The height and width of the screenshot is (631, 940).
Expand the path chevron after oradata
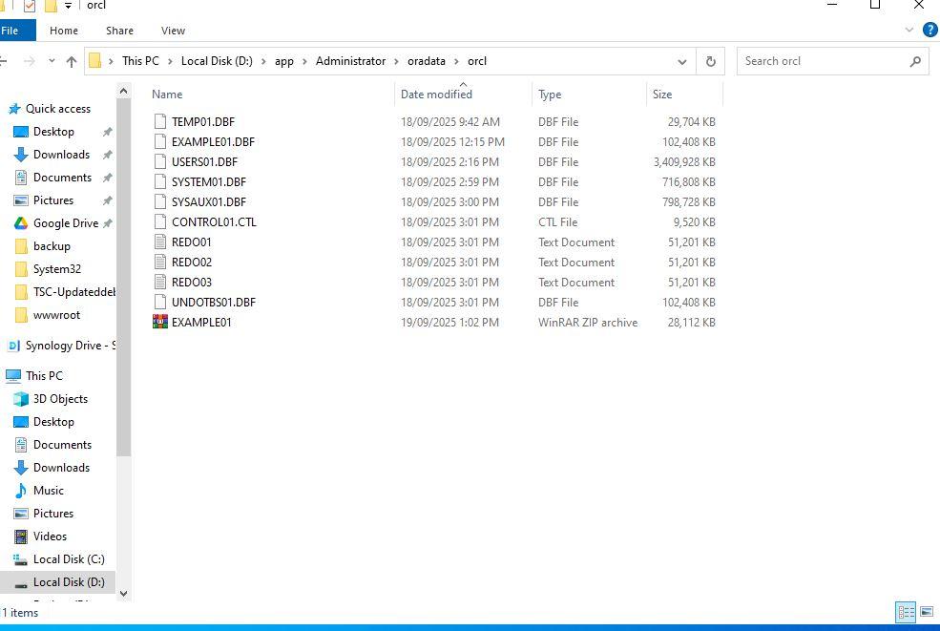[456, 61]
